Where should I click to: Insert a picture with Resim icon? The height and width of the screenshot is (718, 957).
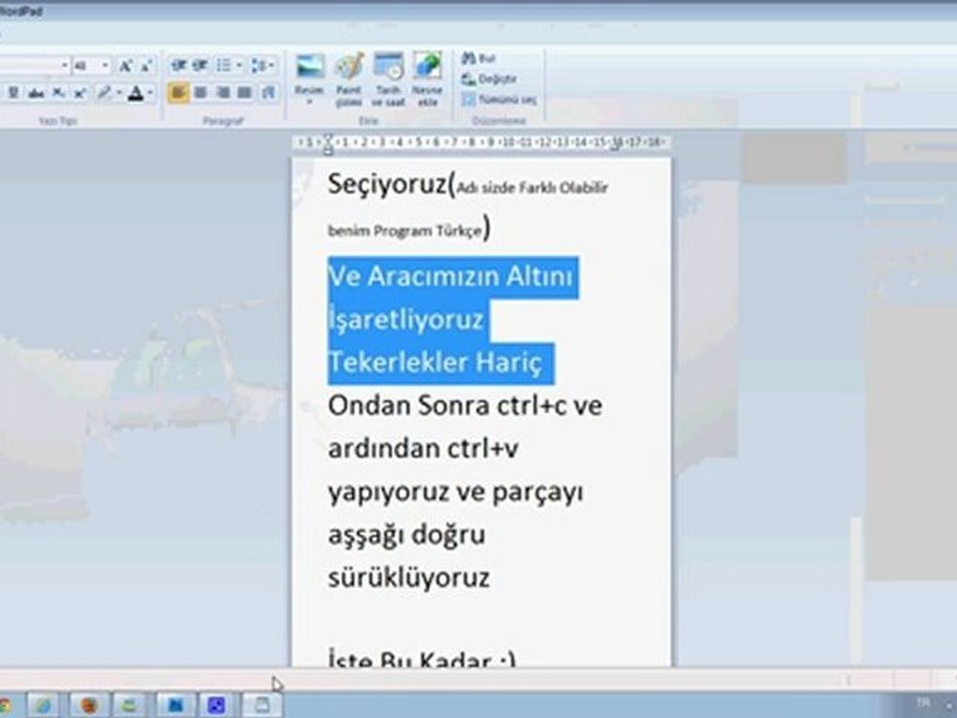pyautogui.click(x=309, y=67)
